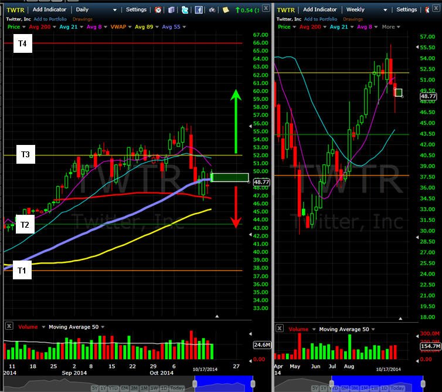Screen dimensions: 442x392
Task: Click the 154.7M volume label in weekly chart
Action: [430, 346]
